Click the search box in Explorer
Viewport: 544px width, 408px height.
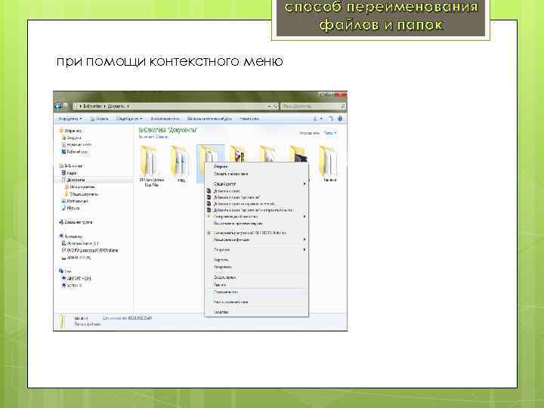coord(313,107)
